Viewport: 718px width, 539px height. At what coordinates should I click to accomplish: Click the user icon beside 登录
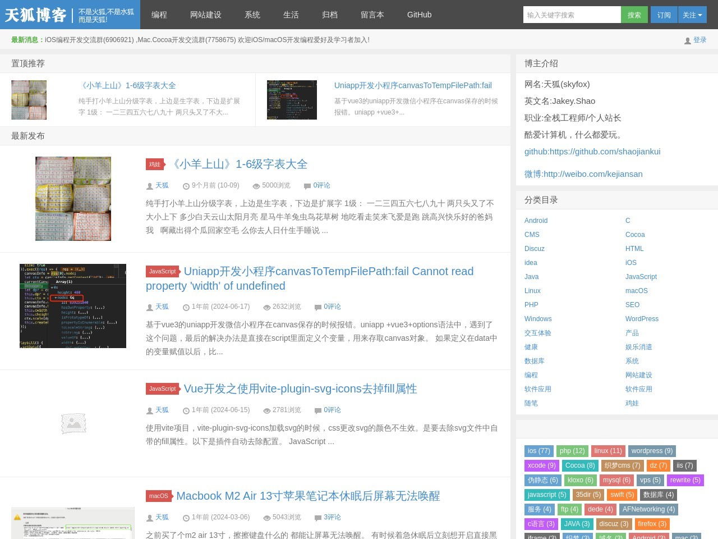click(688, 40)
